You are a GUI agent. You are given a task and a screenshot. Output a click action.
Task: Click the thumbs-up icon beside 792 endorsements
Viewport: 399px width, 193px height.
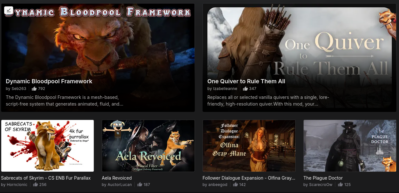[x=34, y=89]
